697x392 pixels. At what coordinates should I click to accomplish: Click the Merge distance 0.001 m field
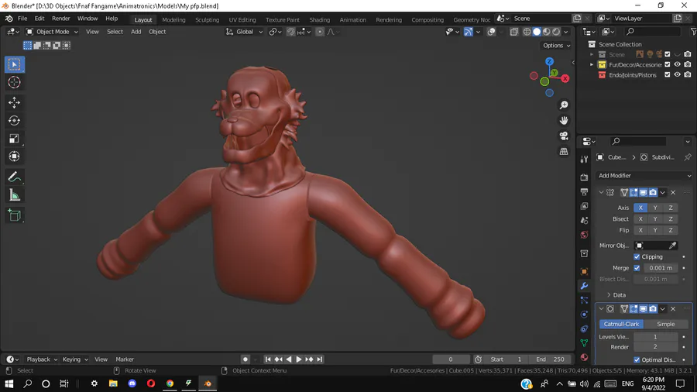click(x=661, y=268)
